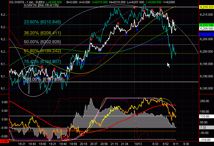214x146 pixels.
Task: Select the 100.00% (6187.638) Fibonacci label
Action: [x=44, y=79]
